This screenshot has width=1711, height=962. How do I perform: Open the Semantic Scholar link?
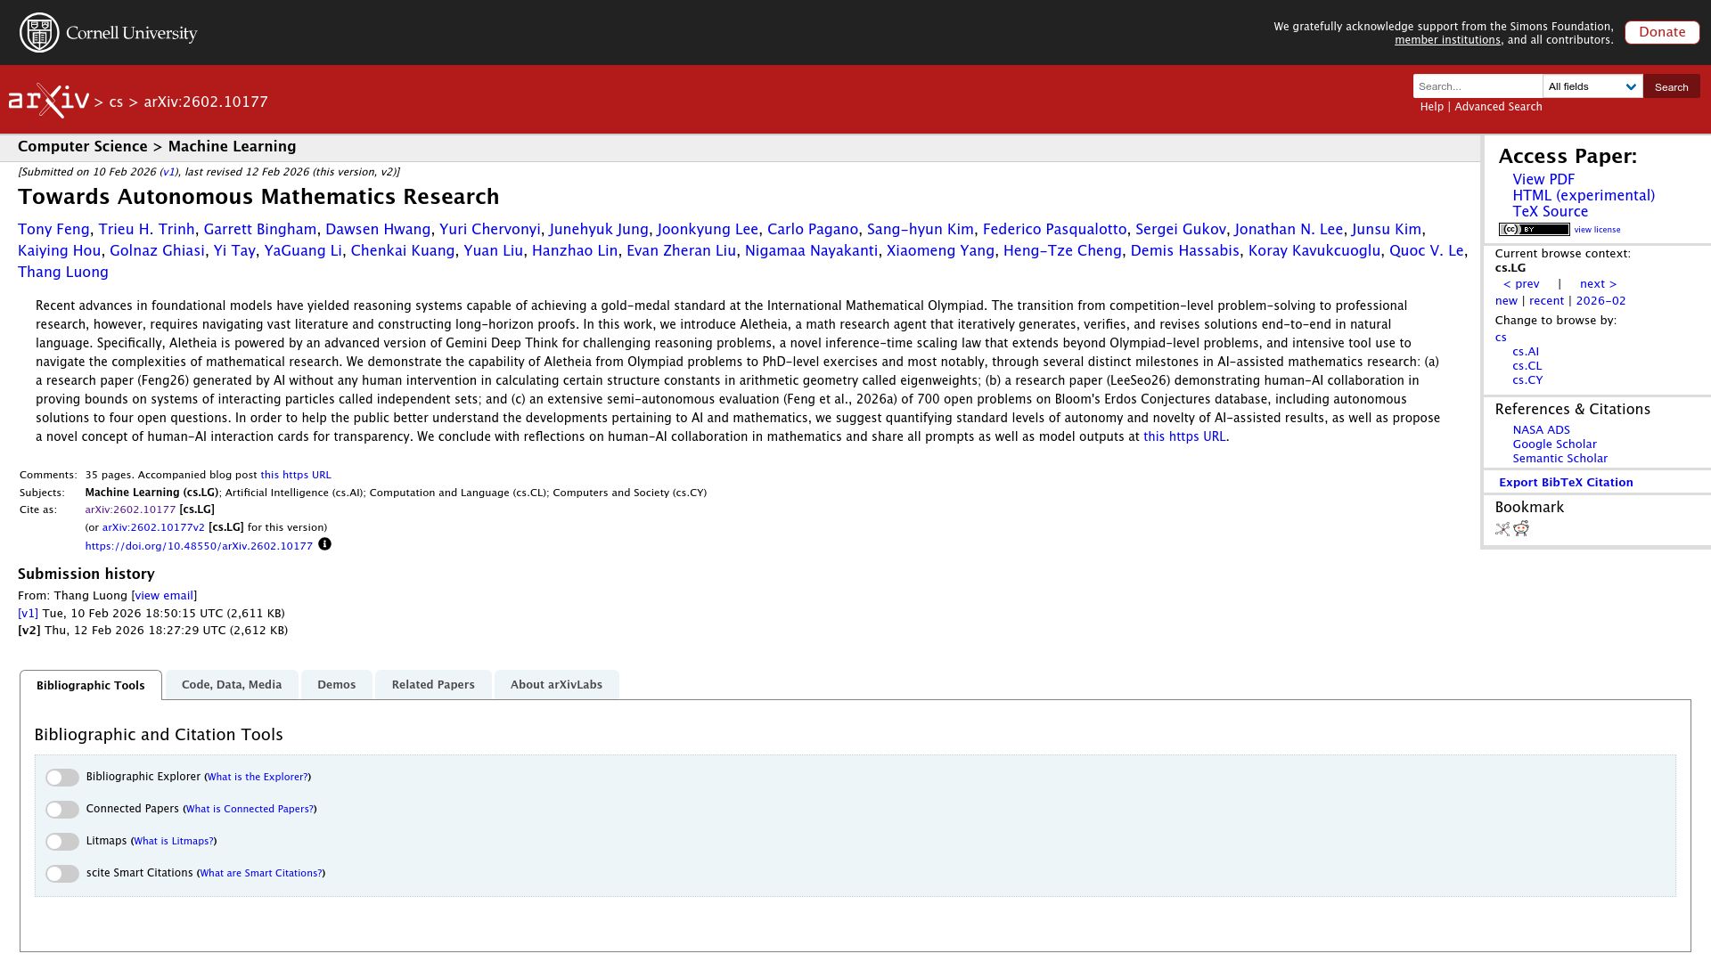pyautogui.click(x=1560, y=459)
